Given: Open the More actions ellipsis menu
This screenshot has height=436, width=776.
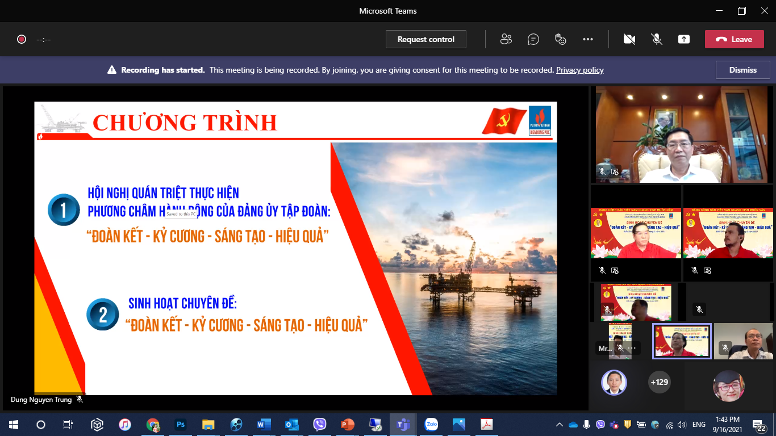Looking at the screenshot, I should (x=588, y=39).
